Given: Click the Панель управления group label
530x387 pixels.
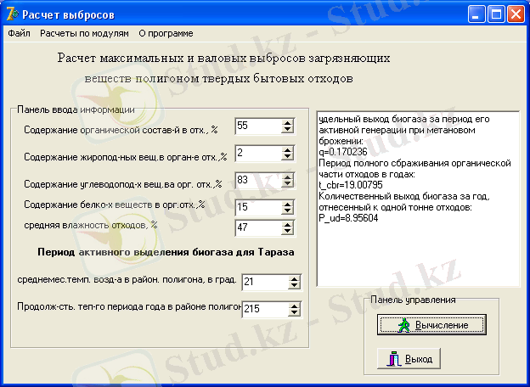Looking at the screenshot, I should (x=413, y=300).
